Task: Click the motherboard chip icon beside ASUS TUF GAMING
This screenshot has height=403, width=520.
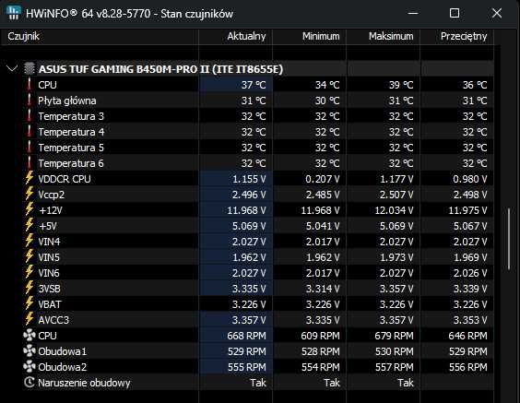Action: pyautogui.click(x=30, y=68)
